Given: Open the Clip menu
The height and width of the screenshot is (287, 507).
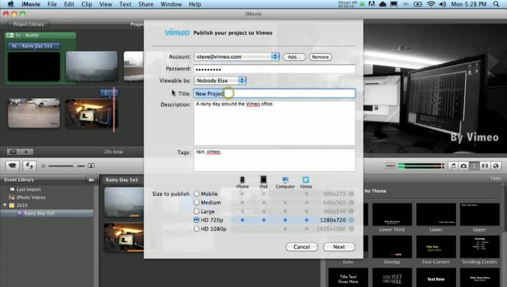Looking at the screenshot, I should click(x=86, y=4).
